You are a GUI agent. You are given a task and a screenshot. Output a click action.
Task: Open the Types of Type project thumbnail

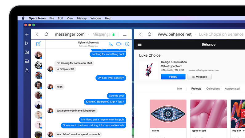coord(208,114)
